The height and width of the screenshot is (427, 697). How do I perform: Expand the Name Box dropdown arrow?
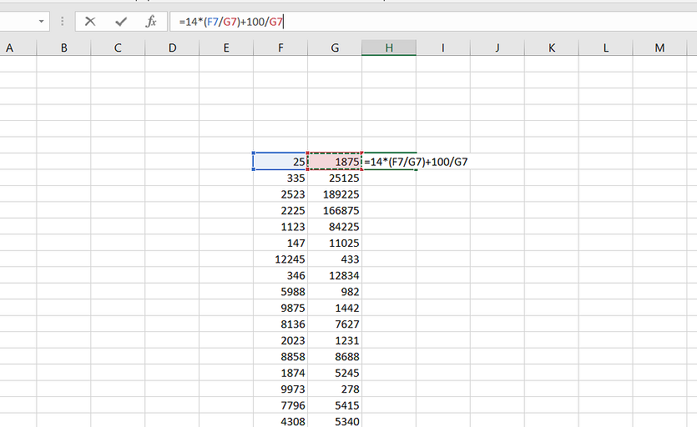[x=42, y=22]
